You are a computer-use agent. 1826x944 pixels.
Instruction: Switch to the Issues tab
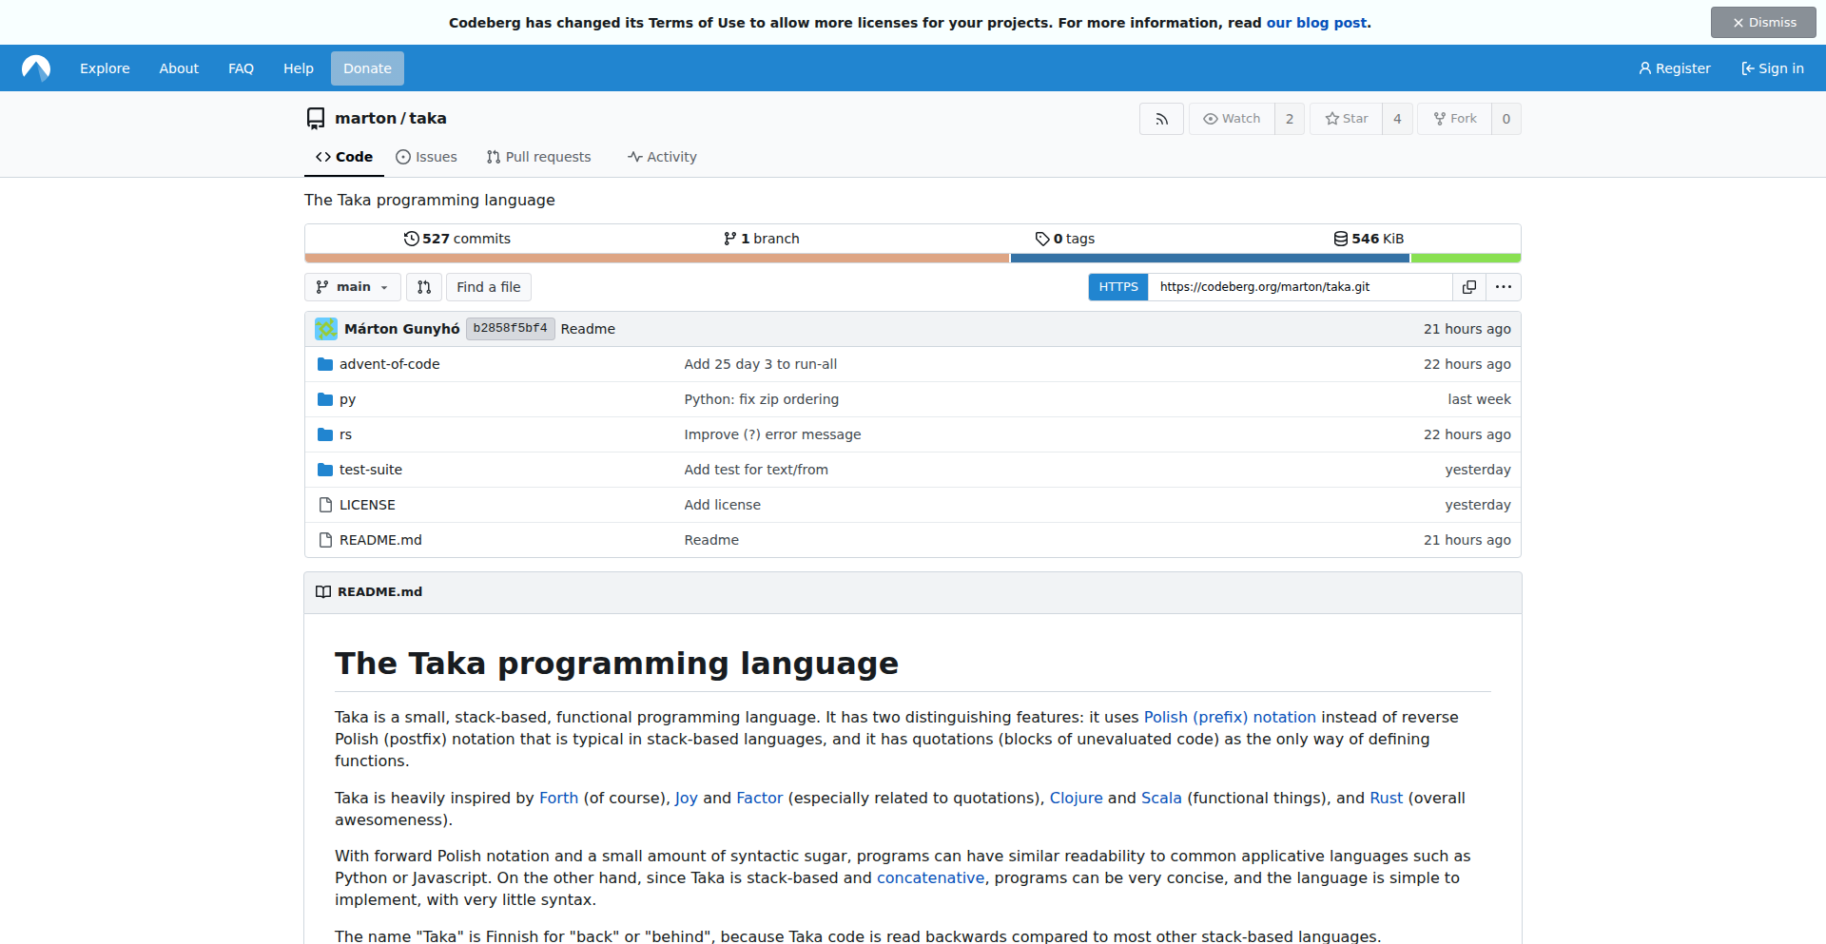426,157
